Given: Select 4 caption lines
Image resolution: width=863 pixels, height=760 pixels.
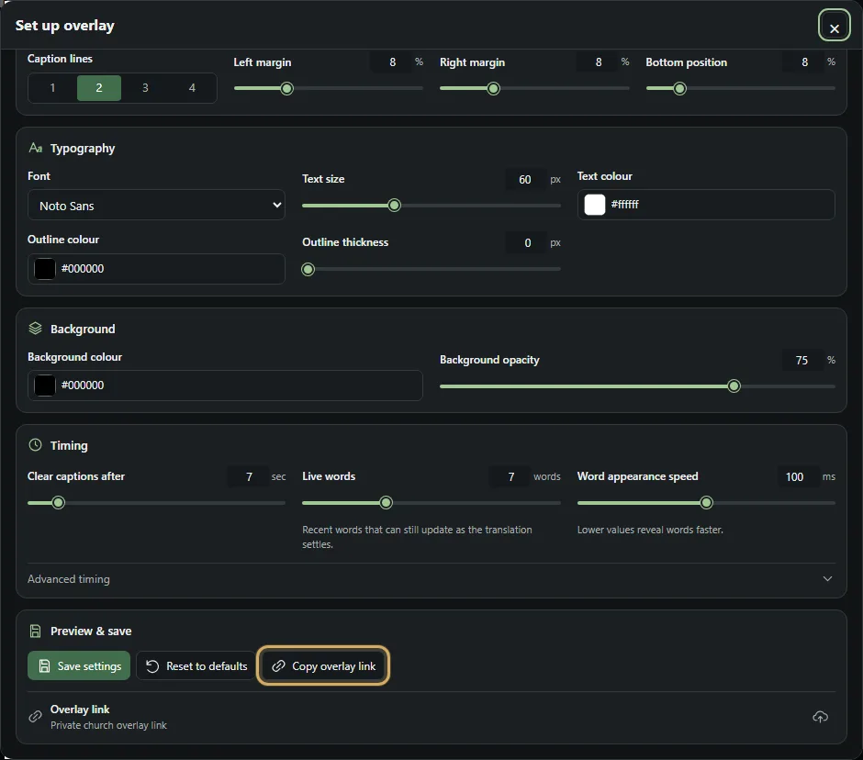Looking at the screenshot, I should click(x=192, y=87).
